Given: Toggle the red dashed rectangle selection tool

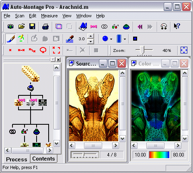Looking at the screenshot, I should pyautogui.click(x=56, y=50).
